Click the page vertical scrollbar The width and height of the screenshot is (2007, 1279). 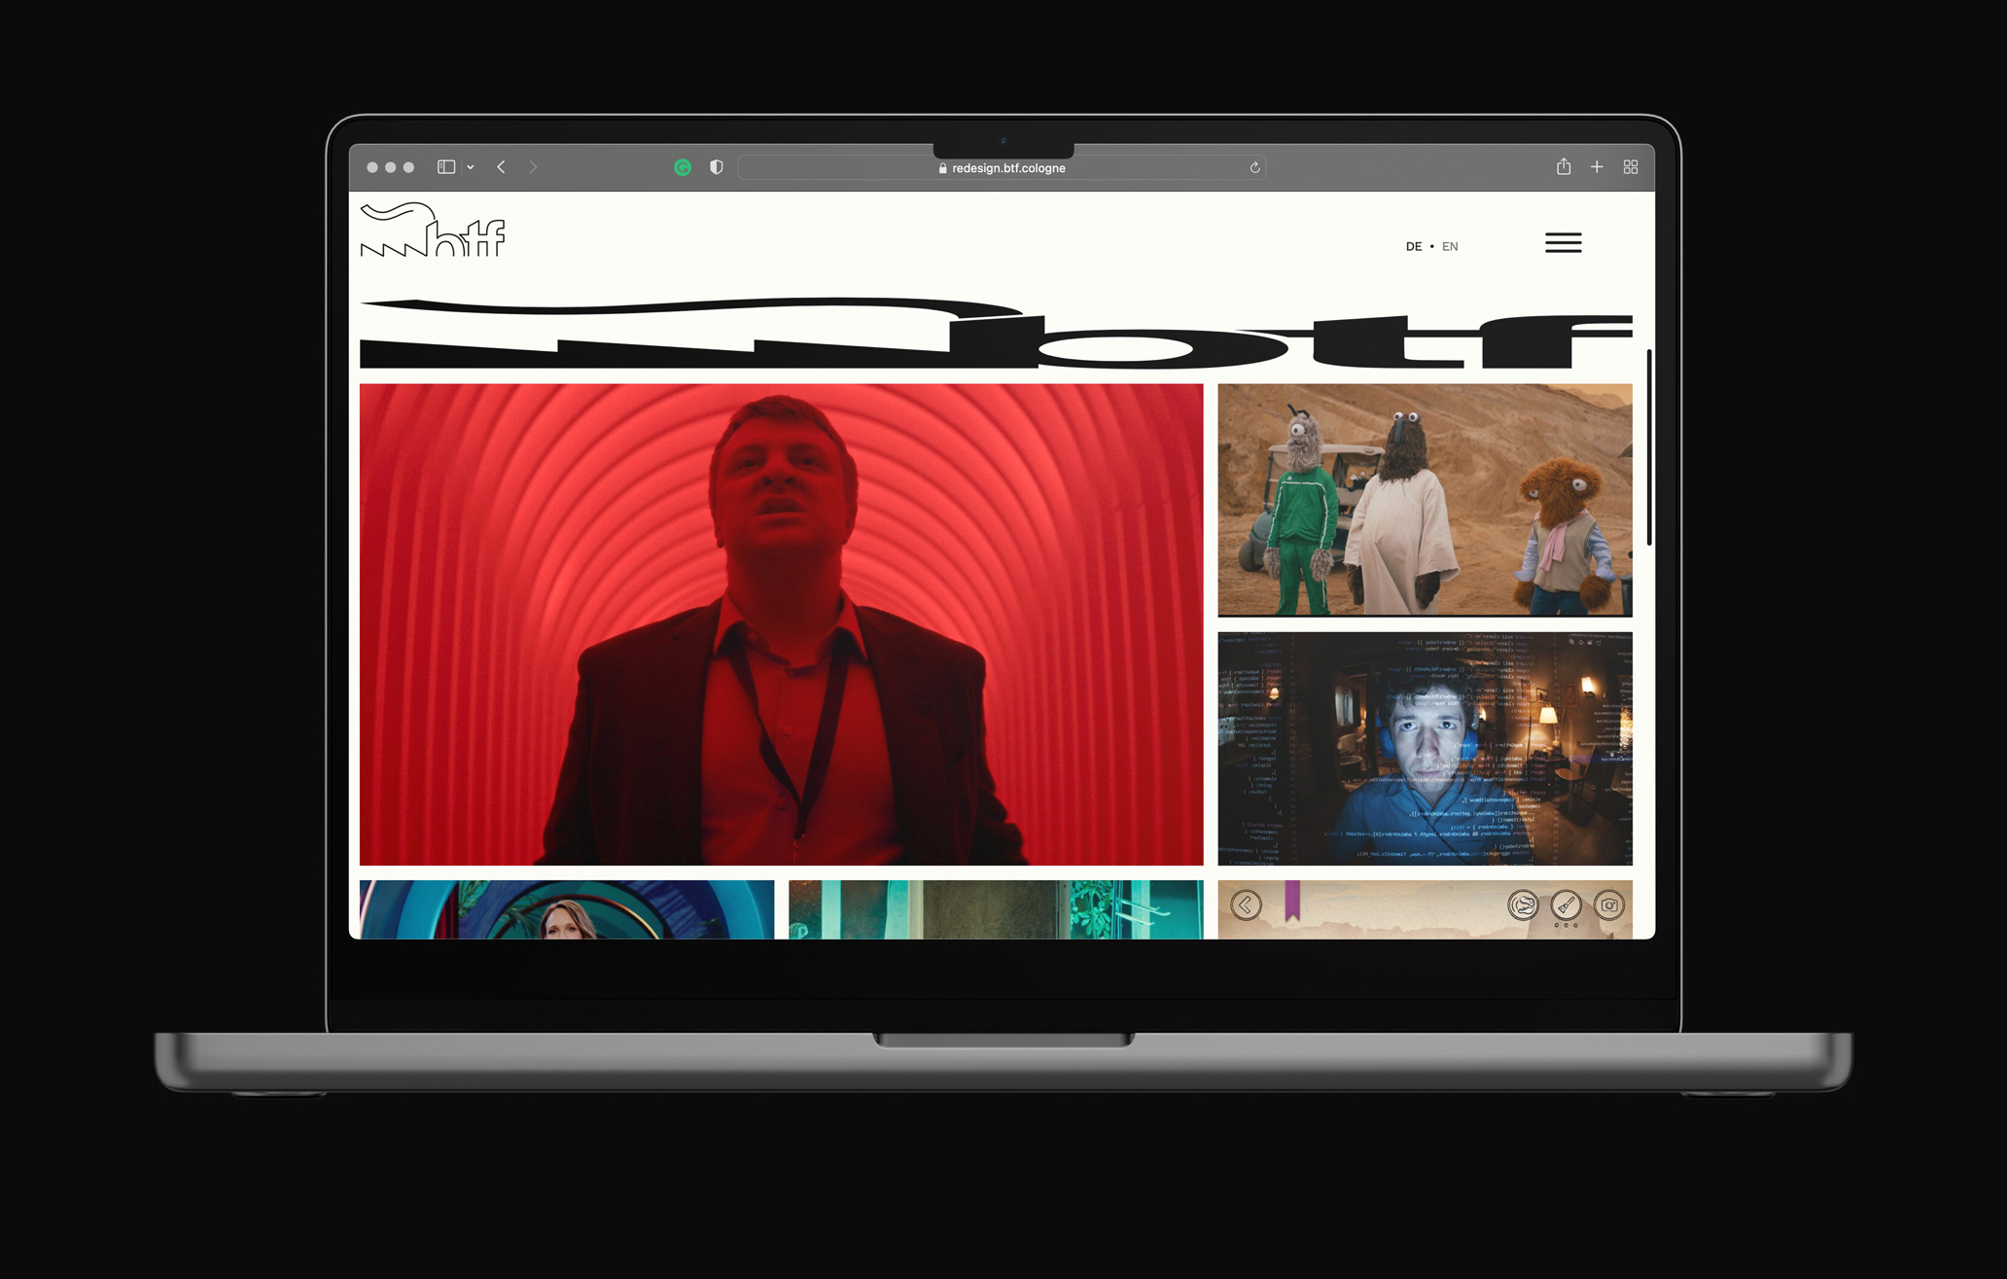tap(1649, 447)
